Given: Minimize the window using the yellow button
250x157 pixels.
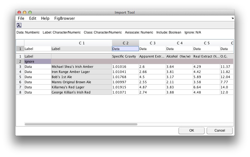Looking at the screenshot, I should [x=25, y=12].
